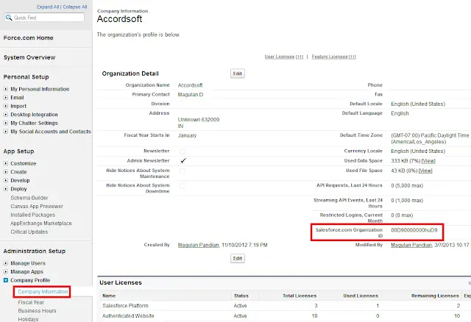Image resolution: width=471 pixels, height=322 pixels.
Task: Click Remaining Licenses column header
Action: point(435,296)
